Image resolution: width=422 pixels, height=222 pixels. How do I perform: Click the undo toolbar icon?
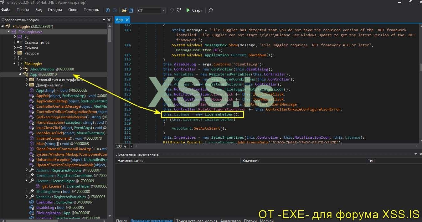coord(172,10)
